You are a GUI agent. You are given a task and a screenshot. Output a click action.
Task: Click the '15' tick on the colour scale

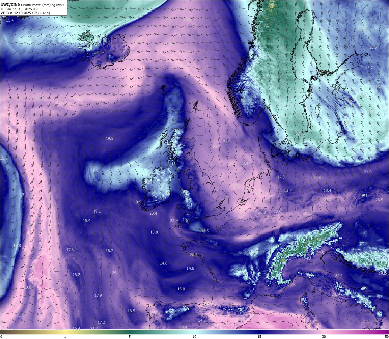pyautogui.click(x=259, y=337)
